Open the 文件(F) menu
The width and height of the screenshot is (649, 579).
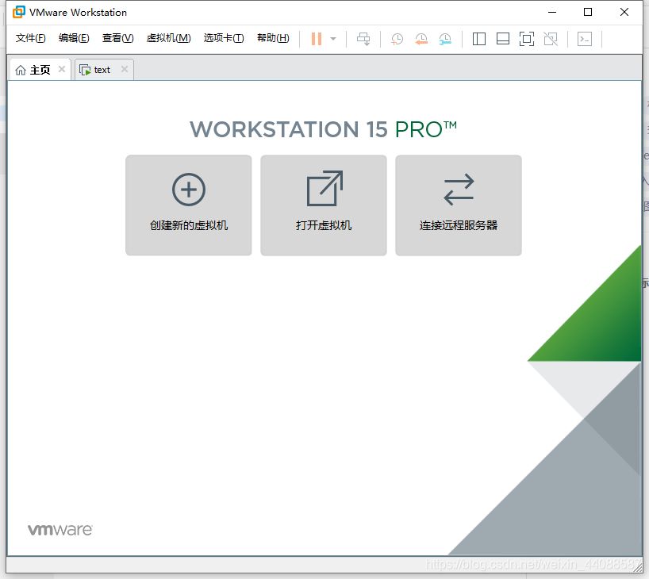31,38
